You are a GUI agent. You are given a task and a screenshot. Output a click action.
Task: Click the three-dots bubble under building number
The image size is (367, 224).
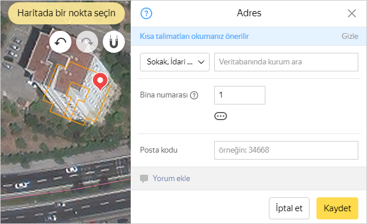(221, 116)
